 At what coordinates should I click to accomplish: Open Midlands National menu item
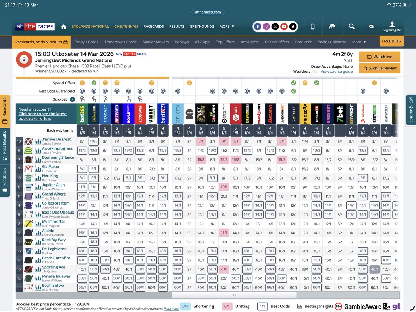tap(90, 27)
